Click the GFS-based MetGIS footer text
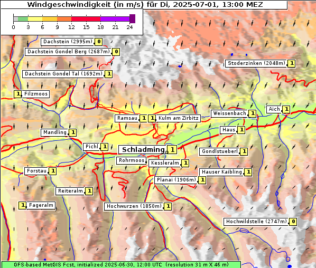The image size is (316, 268). point(121,265)
